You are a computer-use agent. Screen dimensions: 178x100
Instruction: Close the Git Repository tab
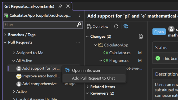pyautogui.click(x=68, y=6)
